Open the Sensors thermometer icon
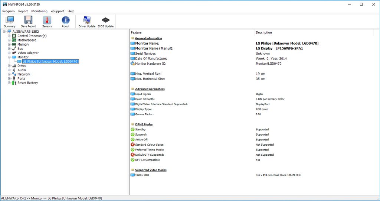 47,20
